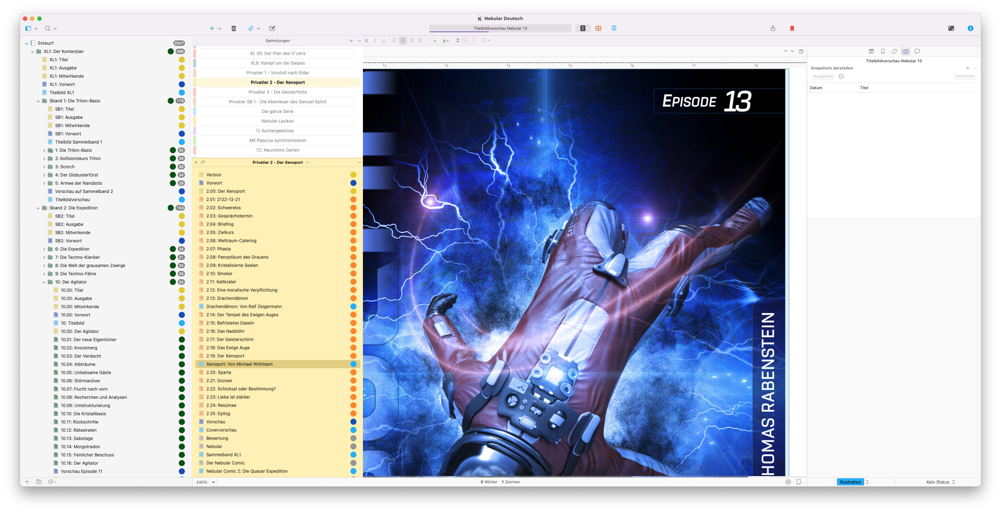
Task: Switch to outliner view mode
Action: coord(614,28)
